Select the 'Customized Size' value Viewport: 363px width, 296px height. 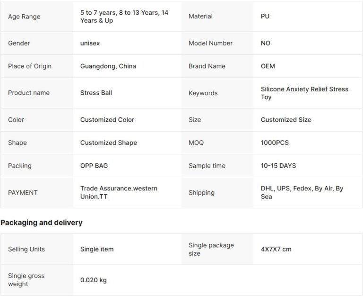point(286,120)
